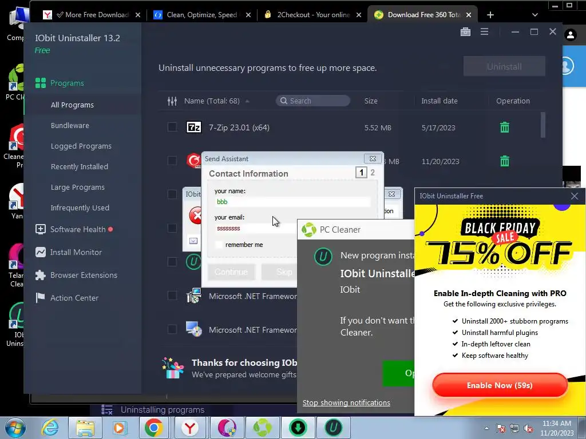Viewport: 586px width, 439px height.
Task: Click the Search field in programs list
Action: (313, 101)
